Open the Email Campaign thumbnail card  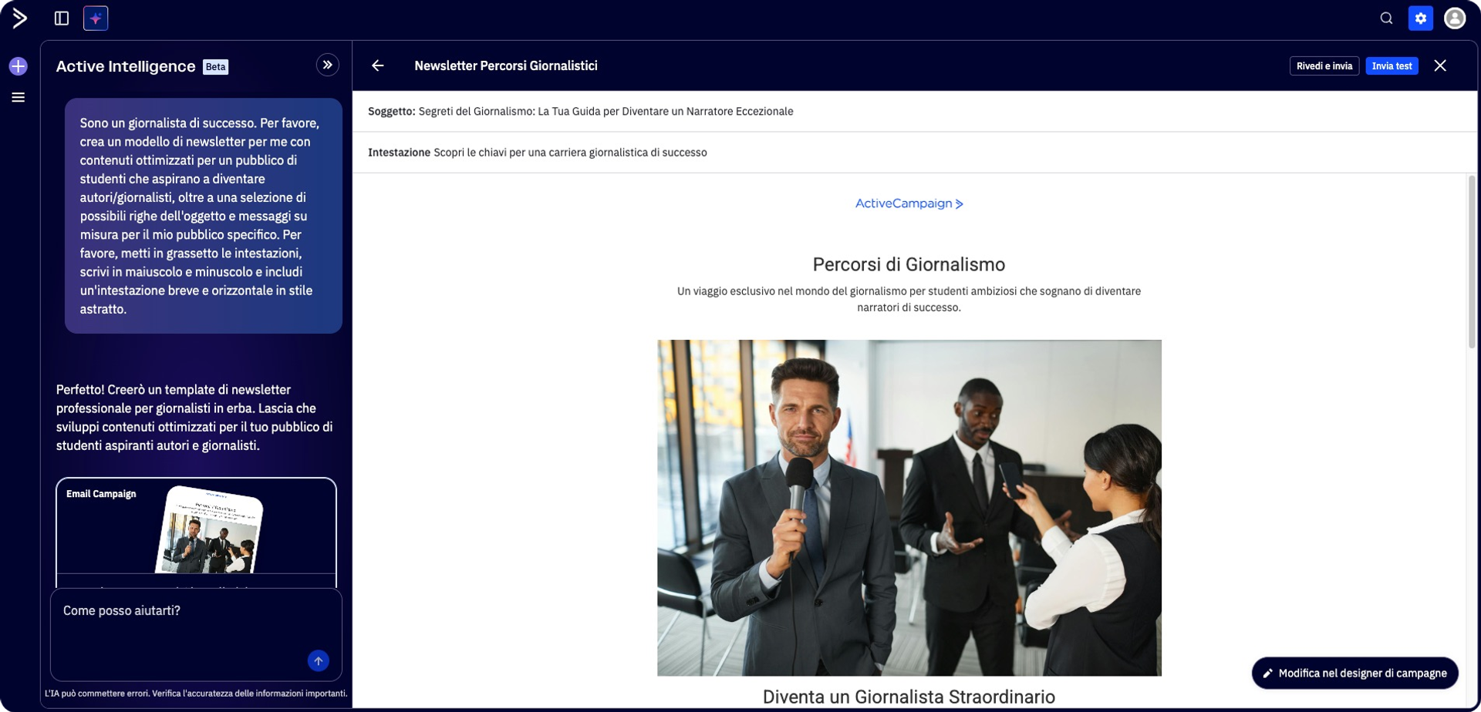196,533
